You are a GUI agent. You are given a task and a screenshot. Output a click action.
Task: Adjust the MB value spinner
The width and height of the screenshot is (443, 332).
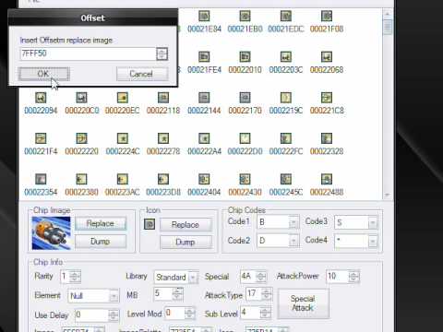177,294
